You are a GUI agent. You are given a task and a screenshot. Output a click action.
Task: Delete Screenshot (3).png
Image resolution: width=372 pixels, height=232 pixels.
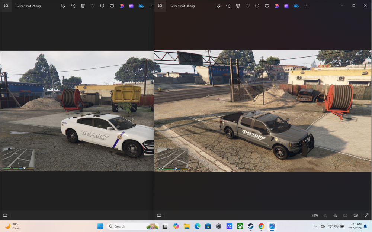point(238,6)
